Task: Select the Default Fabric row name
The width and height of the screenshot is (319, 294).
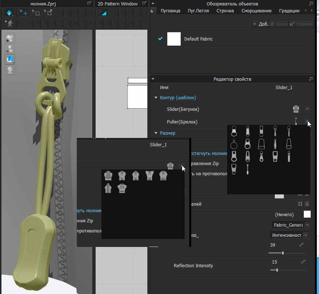Action: point(198,39)
